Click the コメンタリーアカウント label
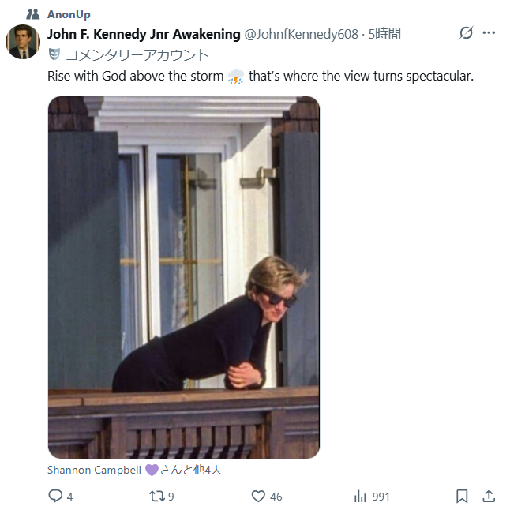The image size is (510, 510). coord(137,54)
